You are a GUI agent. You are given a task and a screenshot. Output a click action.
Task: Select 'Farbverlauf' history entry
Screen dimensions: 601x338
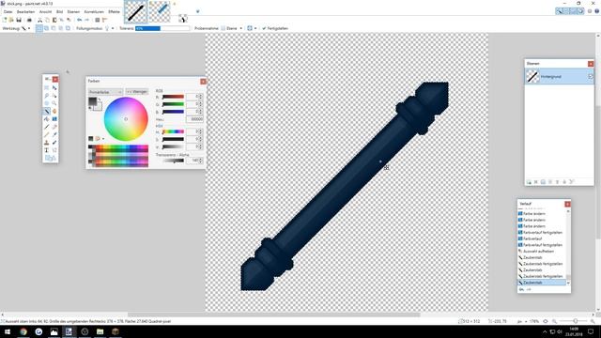(x=532, y=238)
